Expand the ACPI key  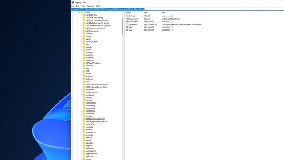tap(82, 44)
